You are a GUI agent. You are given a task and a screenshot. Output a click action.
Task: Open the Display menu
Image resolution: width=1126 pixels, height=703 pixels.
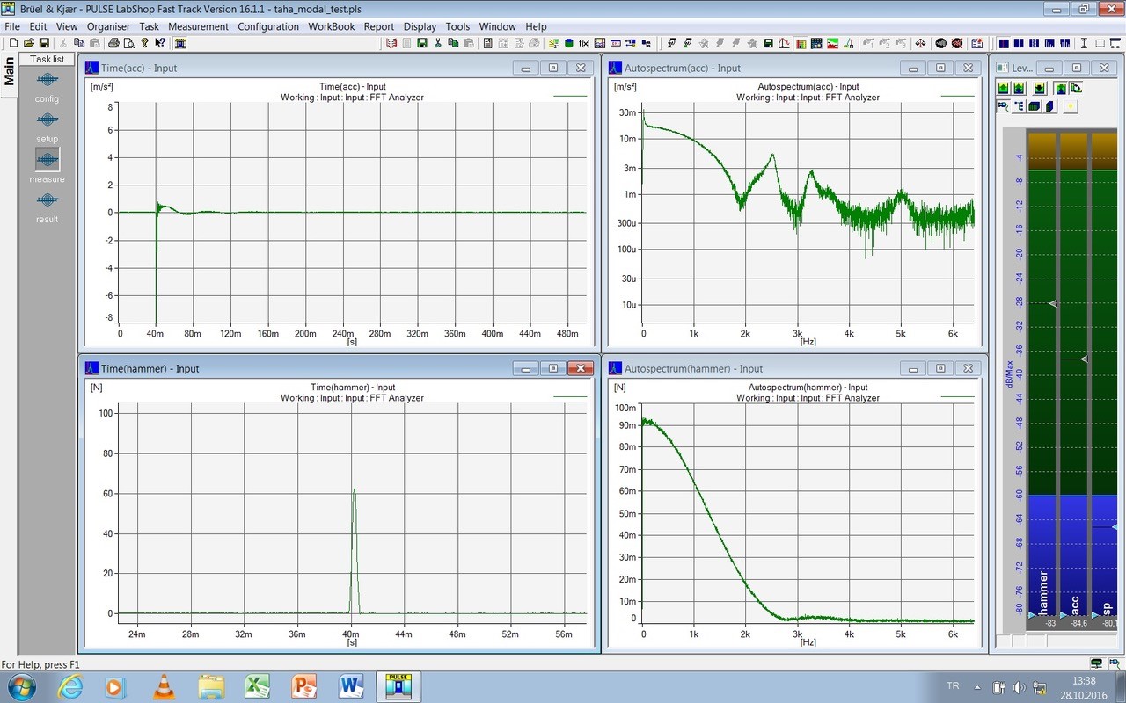point(420,26)
